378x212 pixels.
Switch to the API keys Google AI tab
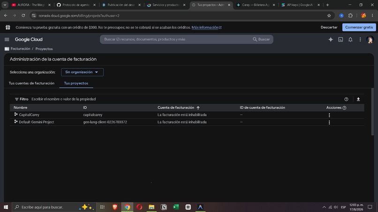[300, 5]
